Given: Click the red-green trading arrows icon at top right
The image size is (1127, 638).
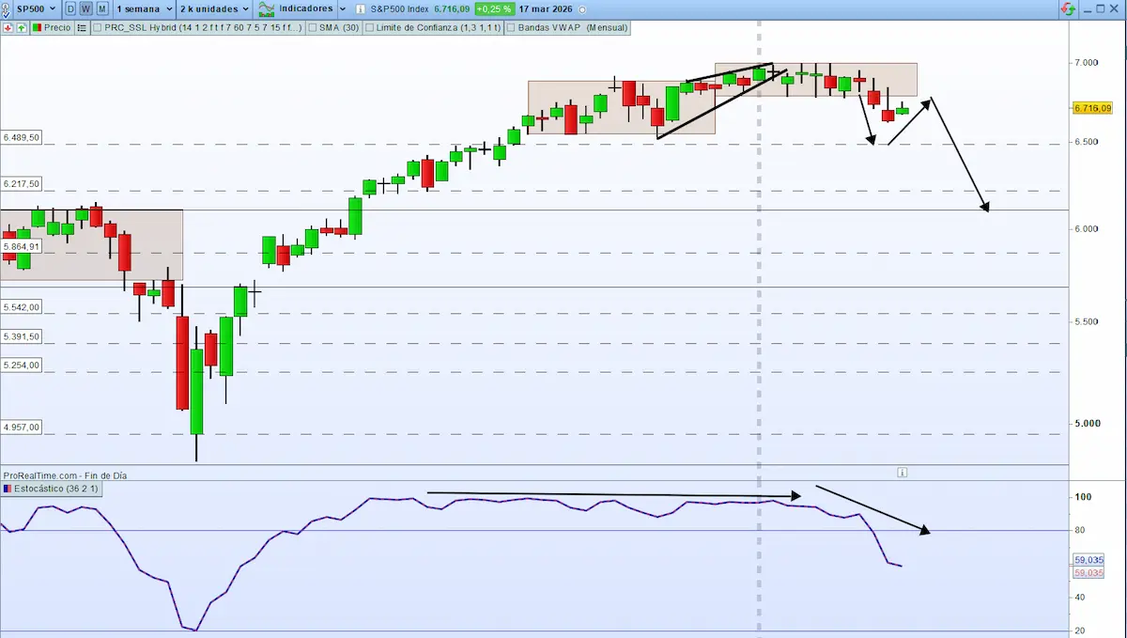Looking at the screenshot, I should tap(1069, 9).
